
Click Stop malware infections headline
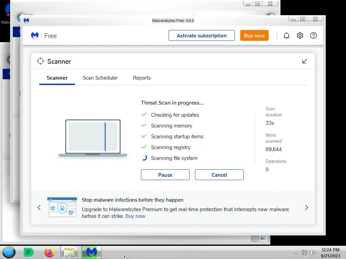coord(132,200)
